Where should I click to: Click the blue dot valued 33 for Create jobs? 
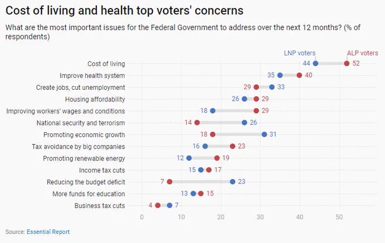[x=272, y=87]
